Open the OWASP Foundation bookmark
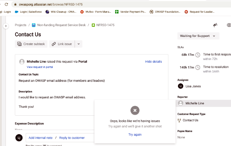This screenshot has height=146, width=231. coord(165,12)
